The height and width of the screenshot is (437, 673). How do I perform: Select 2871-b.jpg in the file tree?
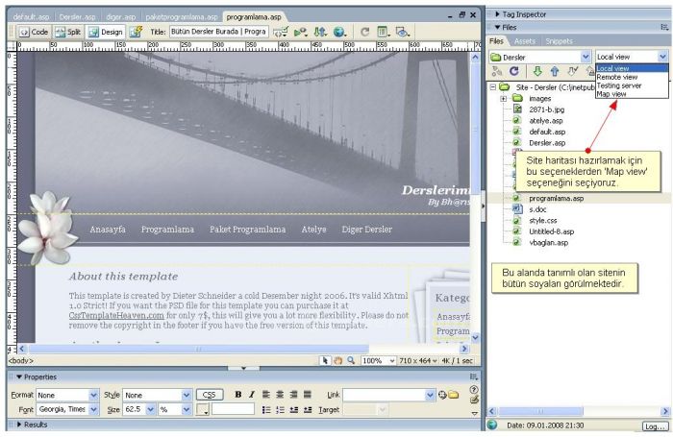point(546,109)
